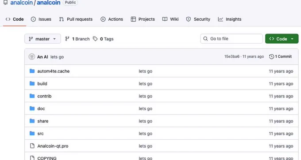301x160 pixels.
Task: Switch to Pull requests tab
Action: tap(76, 19)
